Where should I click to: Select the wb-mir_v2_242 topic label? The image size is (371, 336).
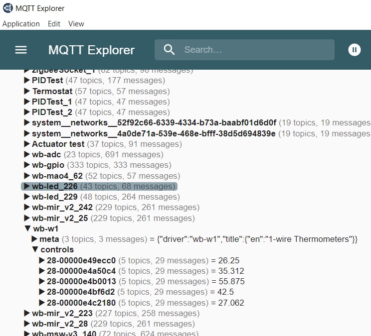click(x=62, y=207)
